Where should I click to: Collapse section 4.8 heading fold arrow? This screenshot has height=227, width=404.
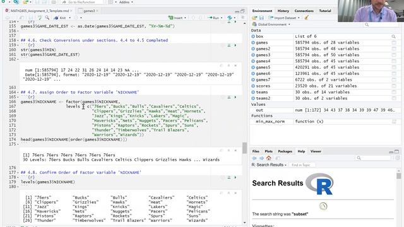[x=18, y=173]
